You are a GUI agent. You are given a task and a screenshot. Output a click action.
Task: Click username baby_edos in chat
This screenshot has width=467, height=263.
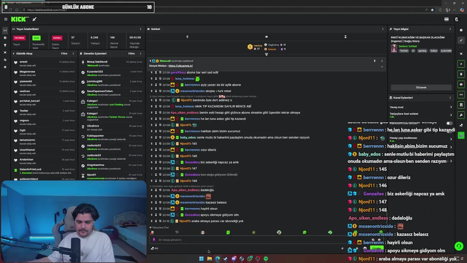pos(188,137)
